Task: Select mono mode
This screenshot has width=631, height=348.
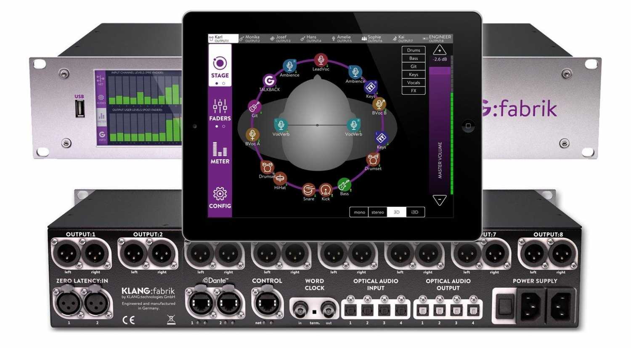Action: pyautogui.click(x=359, y=212)
